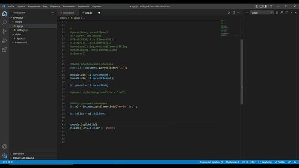Open the Справка menu
Viewport: 299px width, 168px height.
click(x=97, y=7)
